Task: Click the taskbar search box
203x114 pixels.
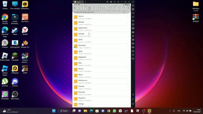Action: coord(64,111)
